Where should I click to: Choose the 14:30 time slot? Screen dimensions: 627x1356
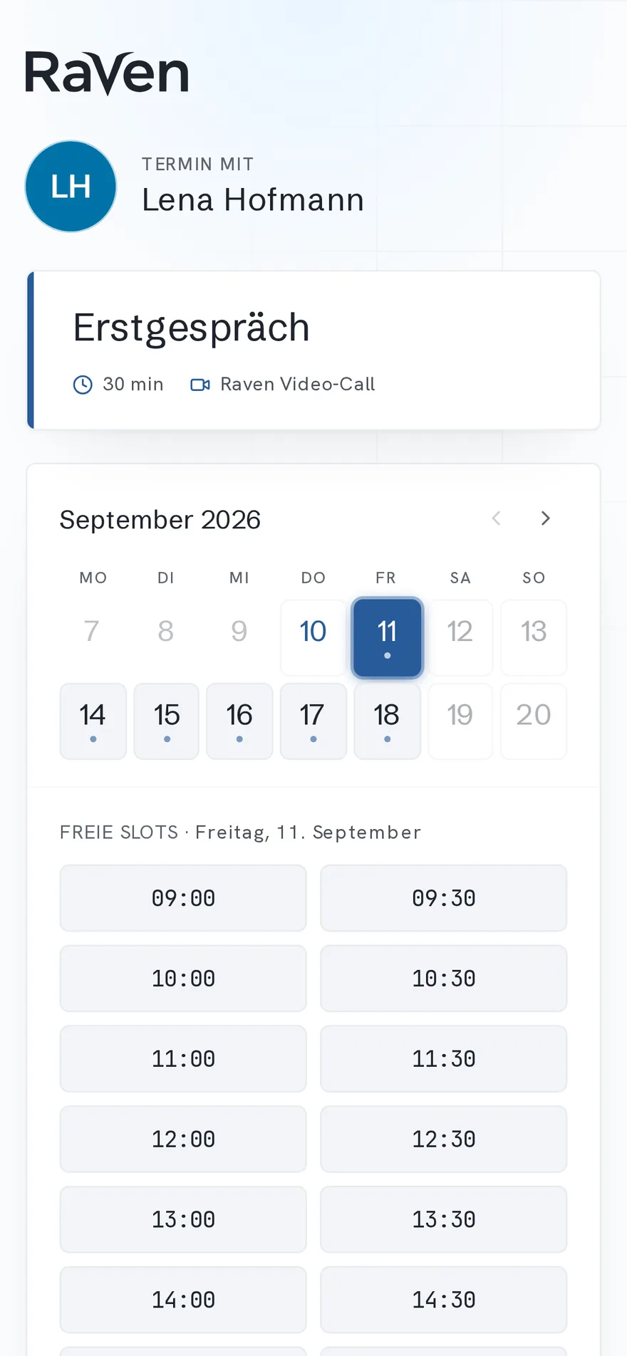pyautogui.click(x=444, y=1300)
